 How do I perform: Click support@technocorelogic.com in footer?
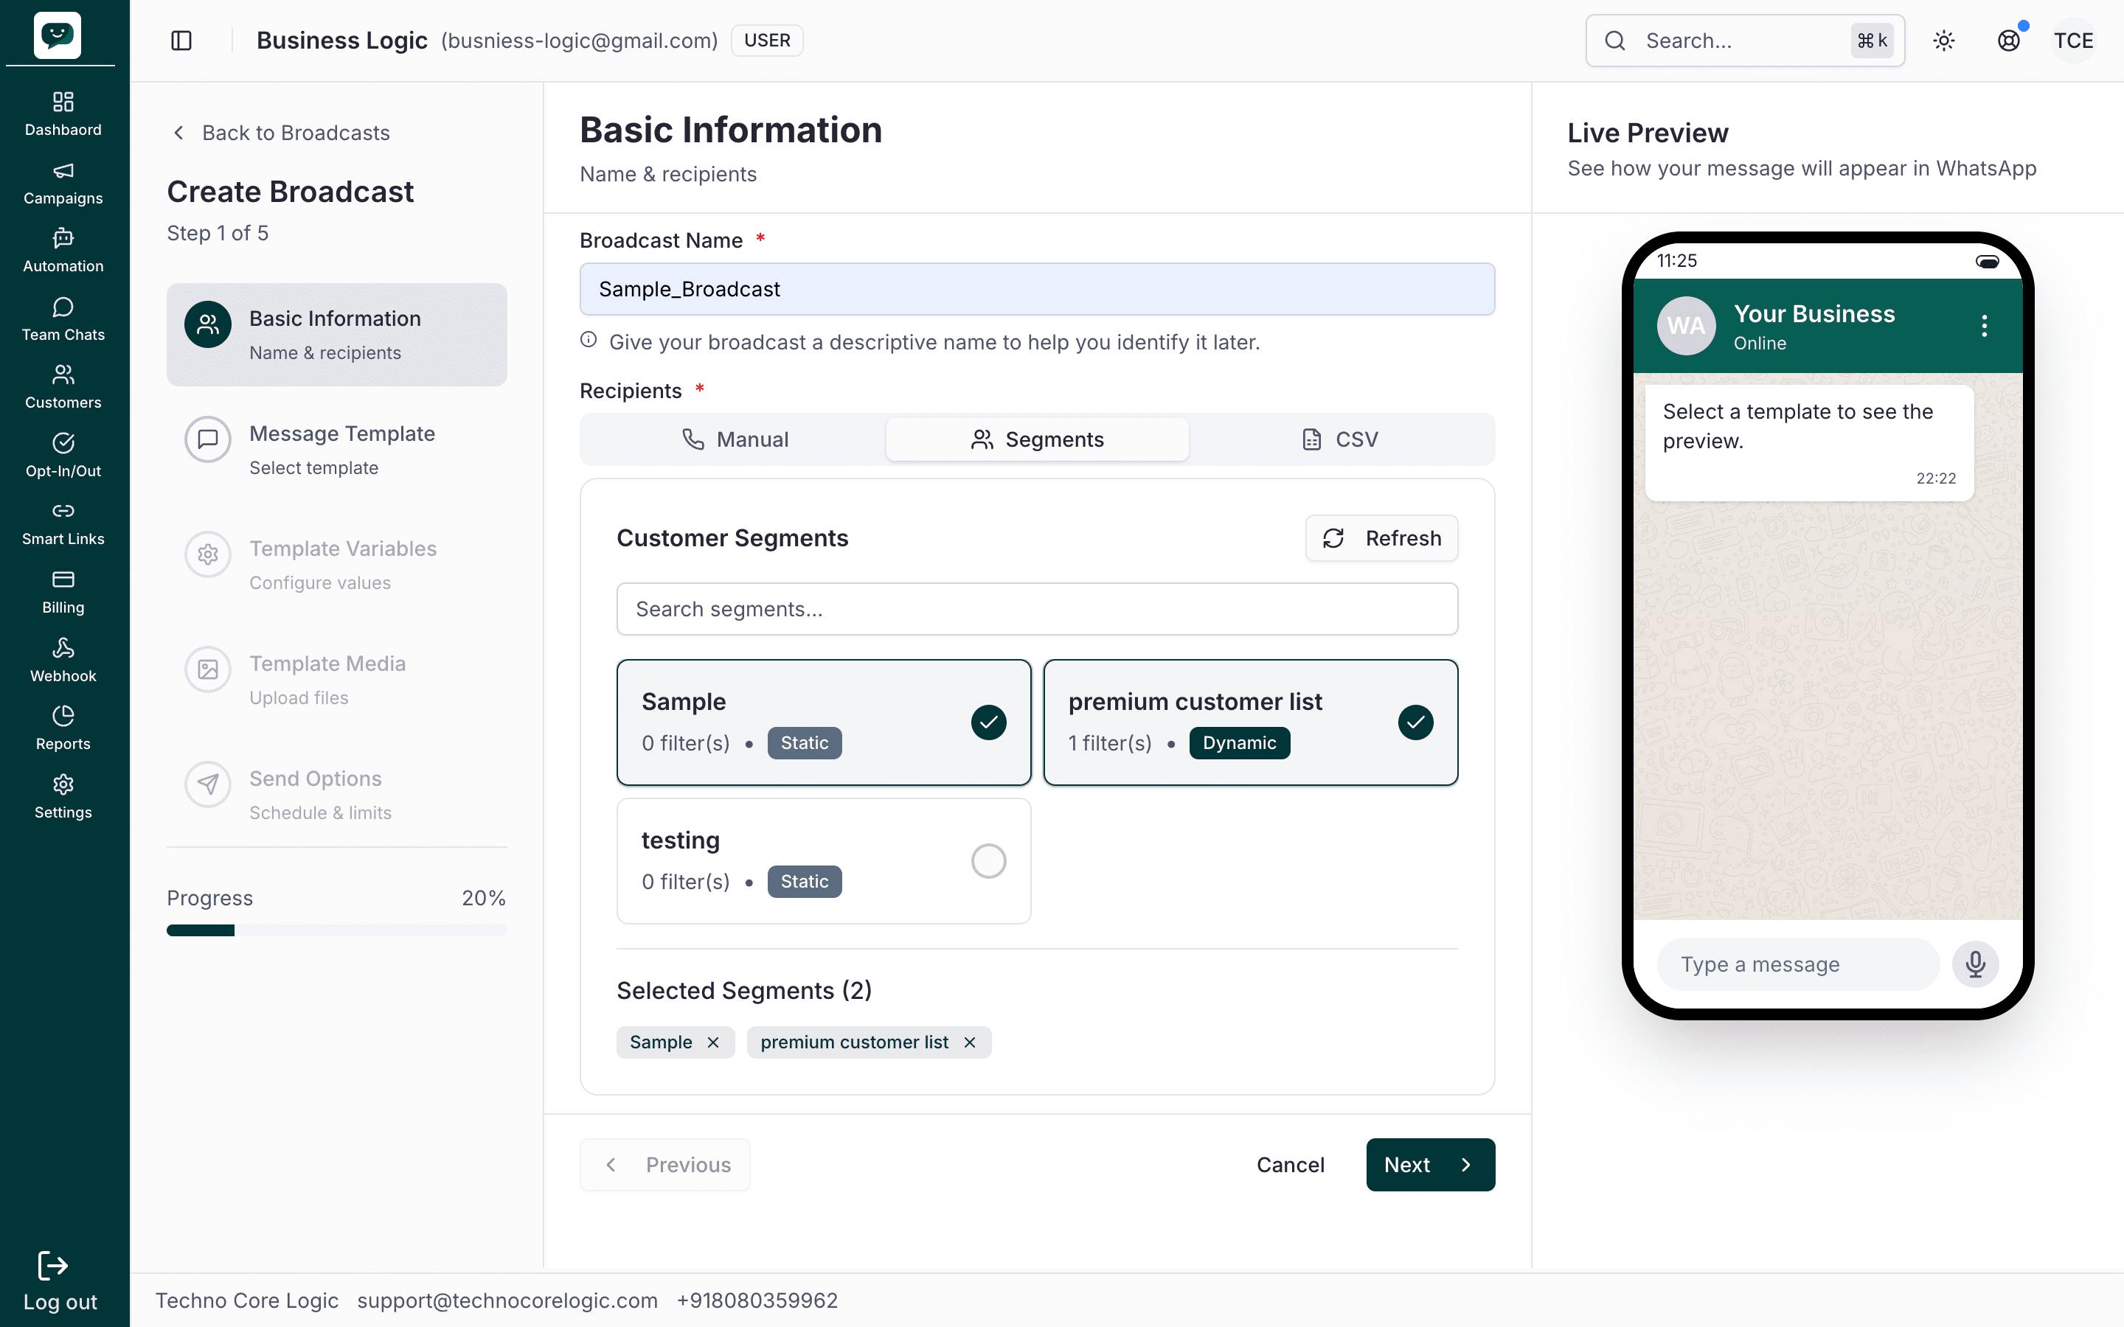[x=507, y=1300]
